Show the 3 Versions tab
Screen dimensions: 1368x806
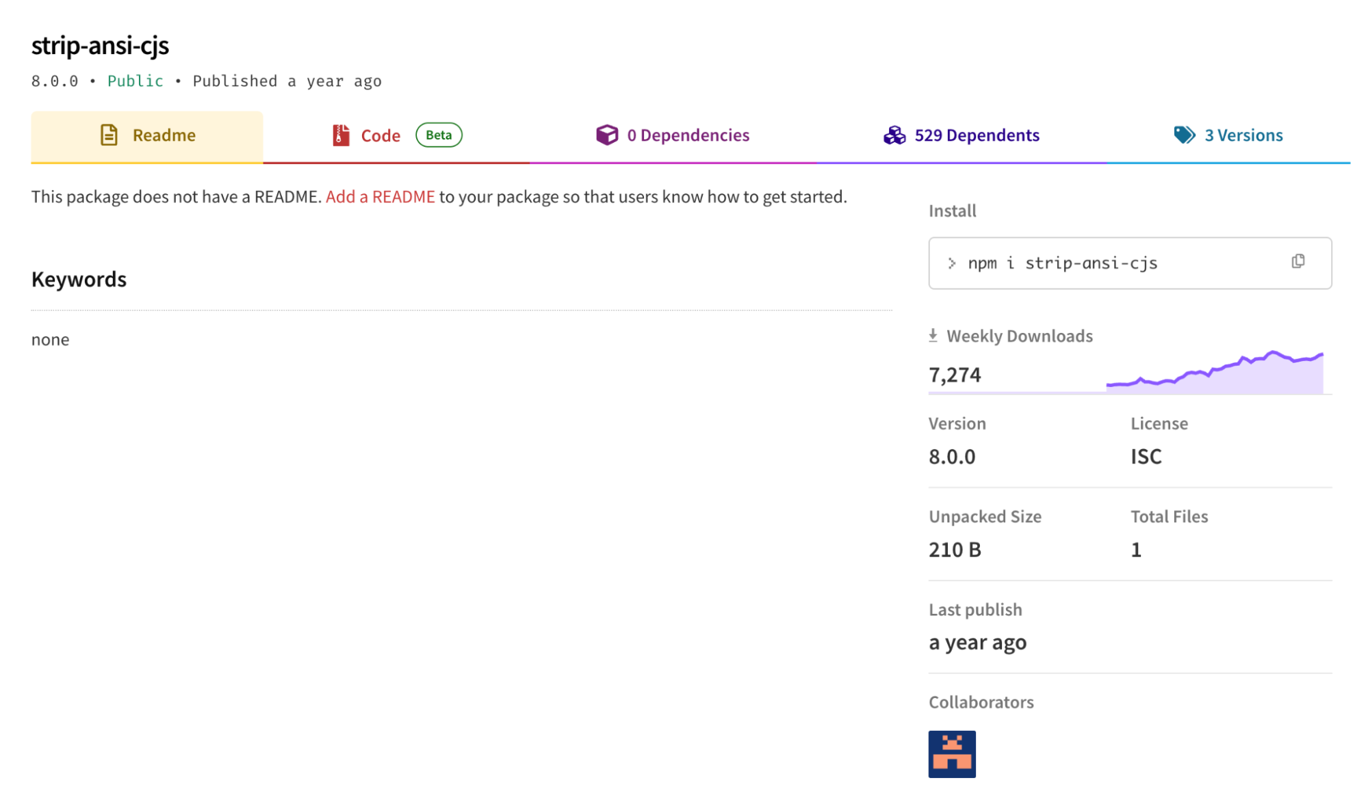pyautogui.click(x=1243, y=135)
